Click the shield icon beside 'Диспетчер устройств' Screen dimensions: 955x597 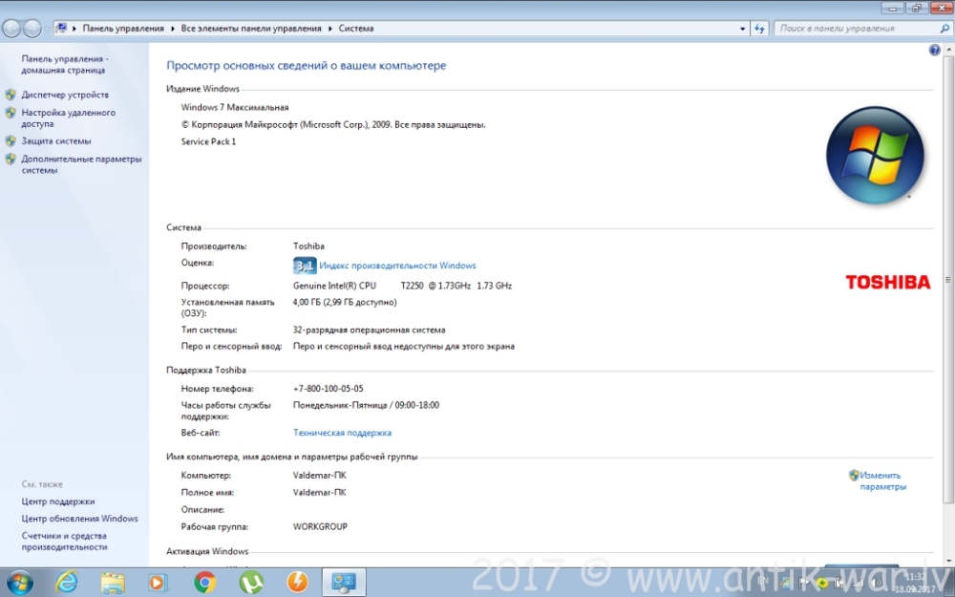pyautogui.click(x=11, y=95)
